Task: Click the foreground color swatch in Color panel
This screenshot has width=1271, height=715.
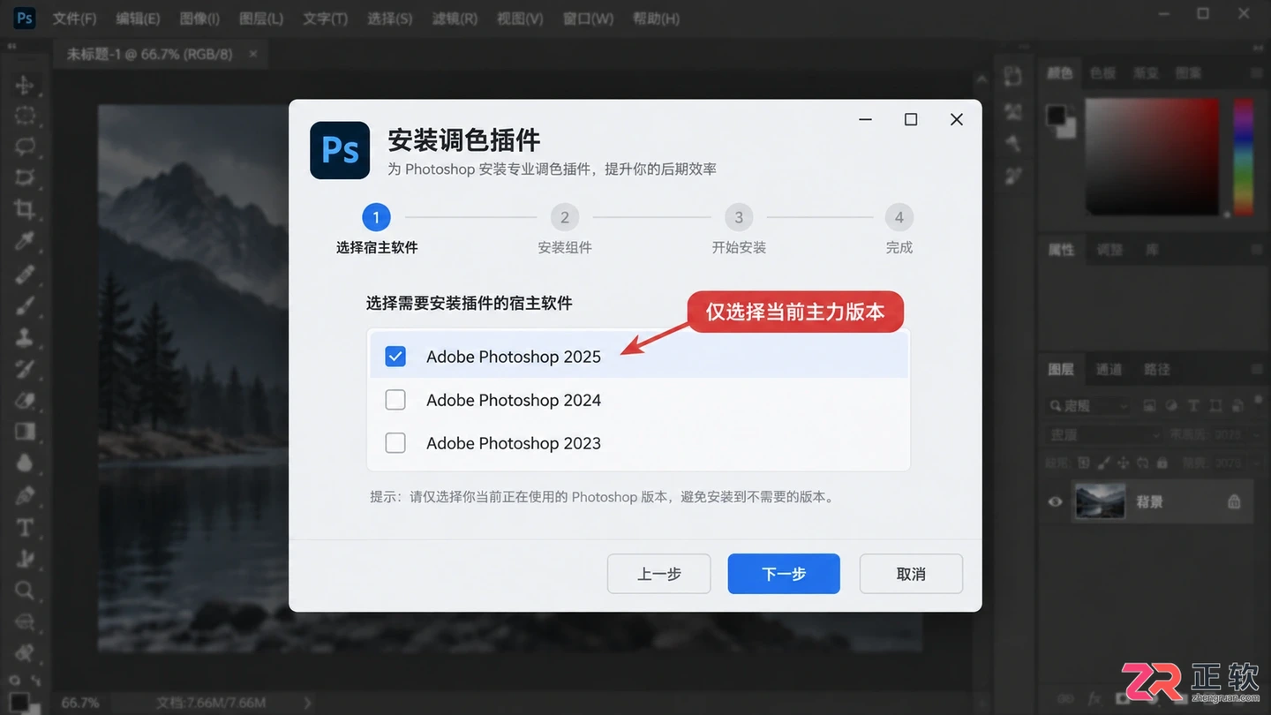Action: tap(1056, 115)
